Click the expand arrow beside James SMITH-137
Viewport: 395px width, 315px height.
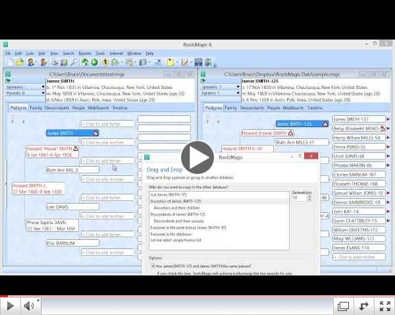[388, 119]
